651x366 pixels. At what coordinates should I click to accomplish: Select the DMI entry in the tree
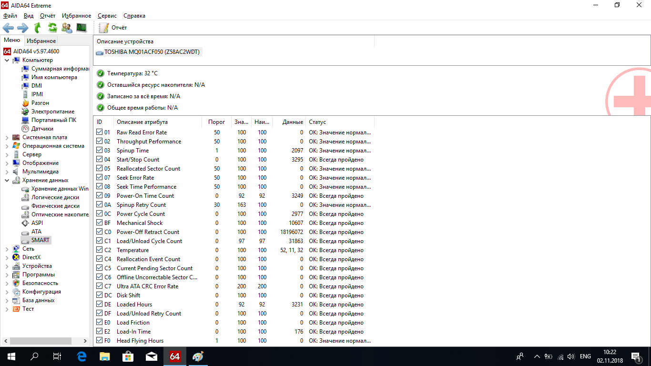[32, 86]
